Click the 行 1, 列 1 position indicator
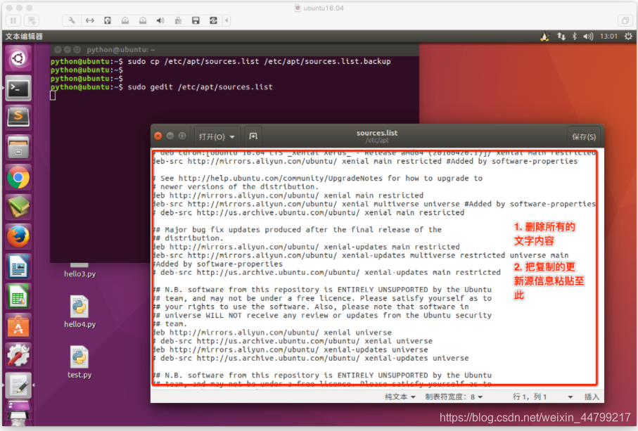The height and width of the screenshot is (431, 638). [x=530, y=397]
